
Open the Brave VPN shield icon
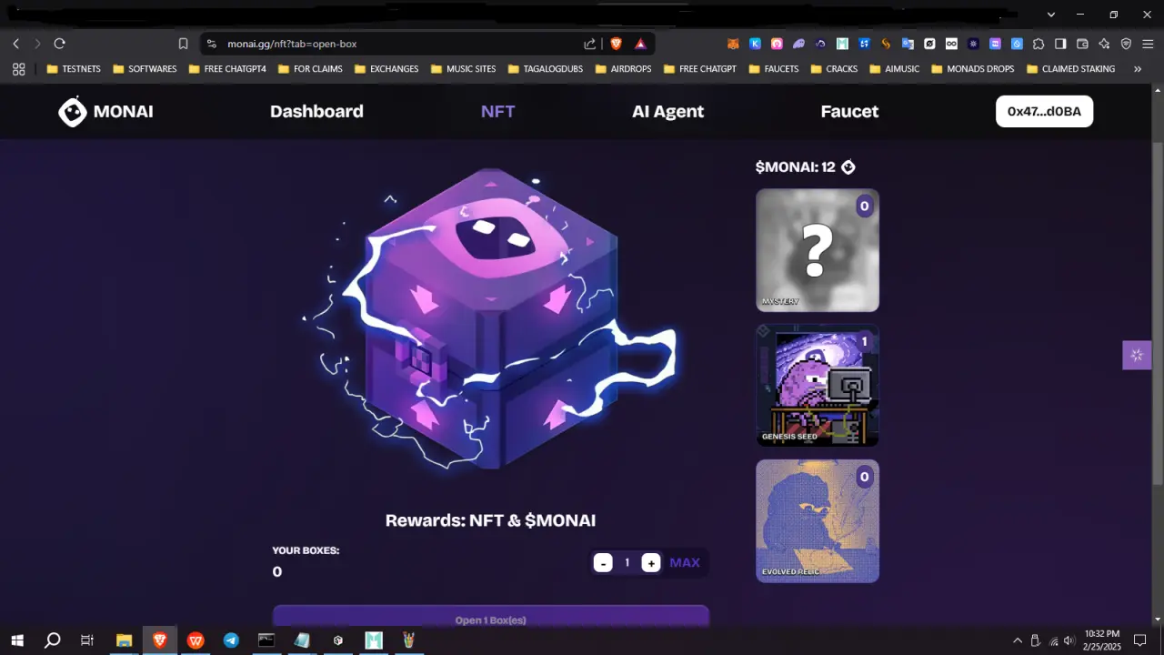click(1126, 44)
